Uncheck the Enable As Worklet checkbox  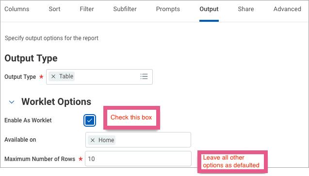(x=90, y=120)
